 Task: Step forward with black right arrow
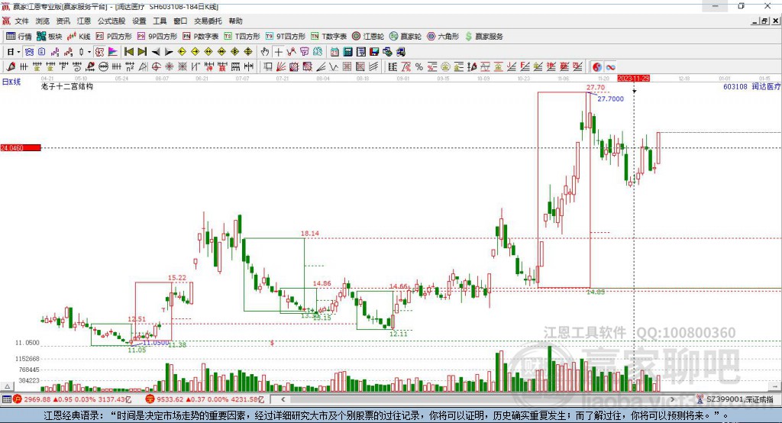click(169, 52)
